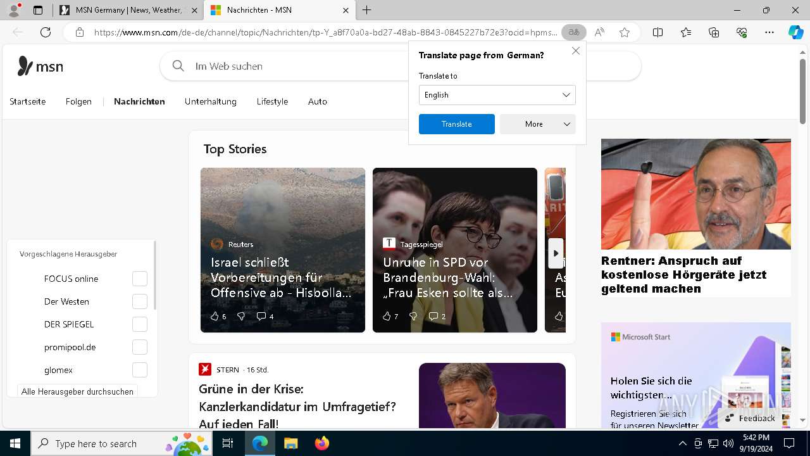Open Israel schließt Vorbereitungen story
The height and width of the screenshot is (456, 810).
[281, 277]
